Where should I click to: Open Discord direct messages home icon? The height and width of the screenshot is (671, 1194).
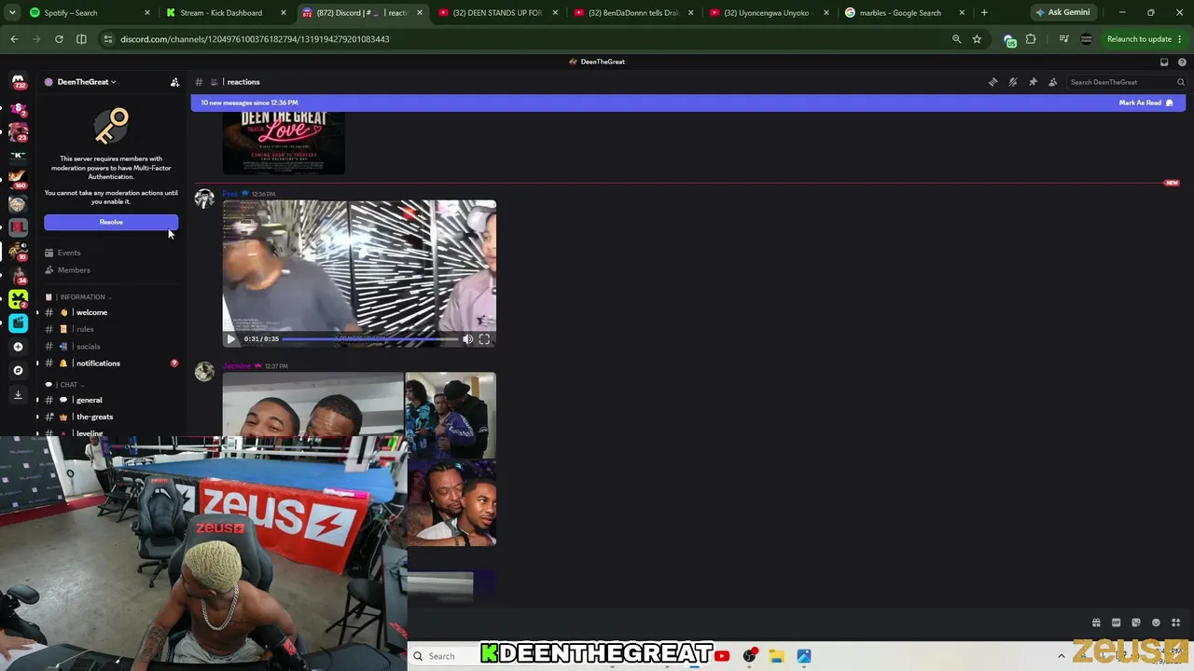(x=18, y=82)
